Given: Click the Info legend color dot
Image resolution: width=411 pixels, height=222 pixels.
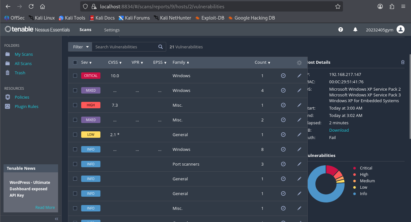Looking at the screenshot, I should [355, 194].
